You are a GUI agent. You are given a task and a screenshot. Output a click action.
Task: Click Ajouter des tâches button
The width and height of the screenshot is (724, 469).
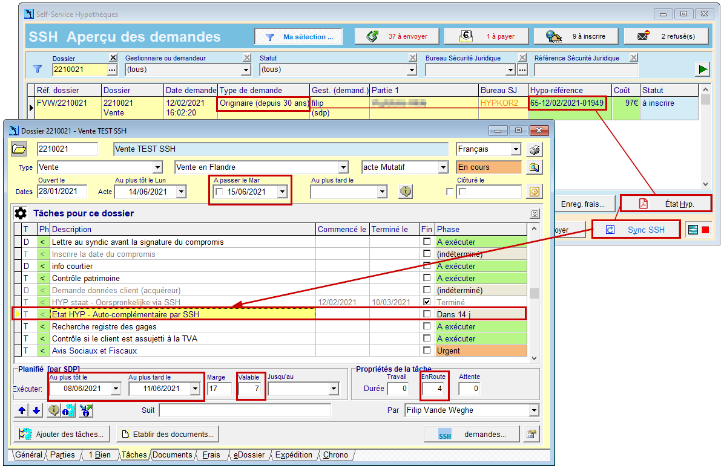(x=61, y=434)
